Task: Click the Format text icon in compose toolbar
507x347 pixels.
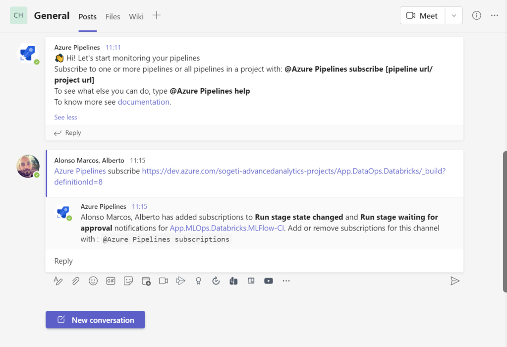Action: click(x=58, y=281)
